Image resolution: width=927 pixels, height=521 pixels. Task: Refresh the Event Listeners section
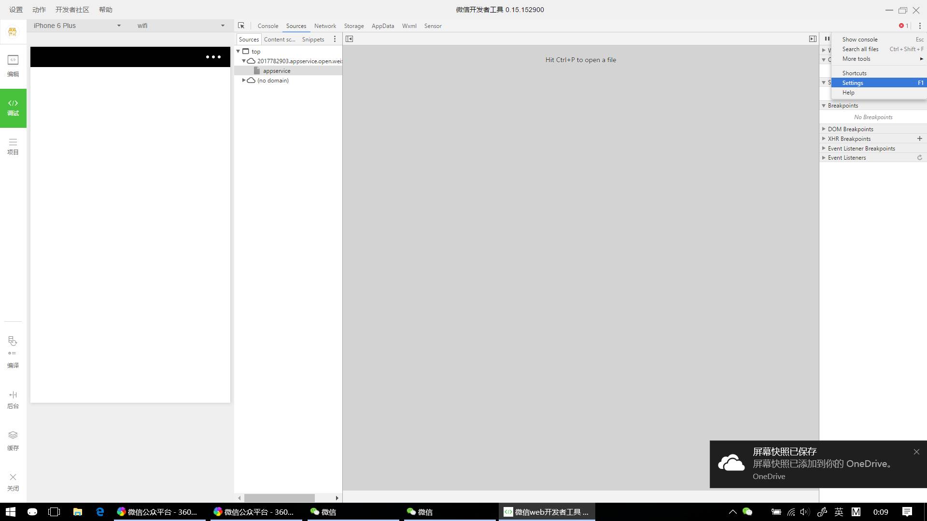(x=919, y=158)
